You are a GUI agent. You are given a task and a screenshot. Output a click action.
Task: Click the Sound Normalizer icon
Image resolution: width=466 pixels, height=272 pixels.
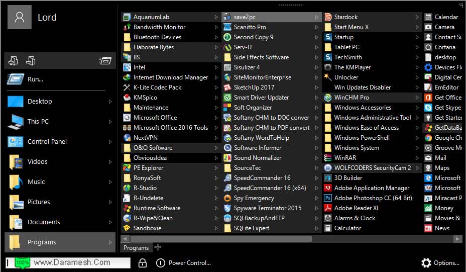point(227,158)
